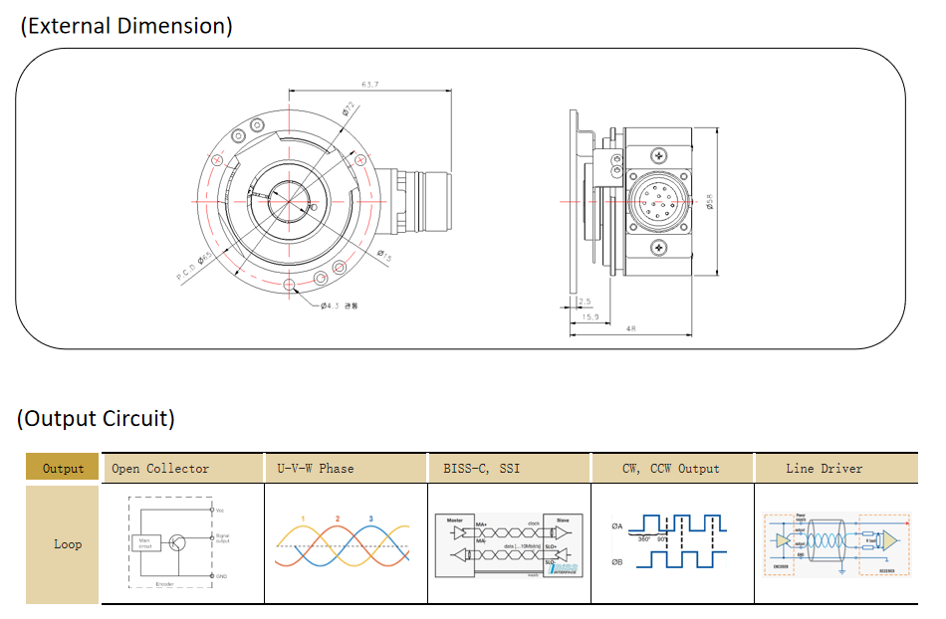Viewport: 946px width, 619px height.
Task: Click the BISS-C, SSI column header
Action: click(509, 469)
